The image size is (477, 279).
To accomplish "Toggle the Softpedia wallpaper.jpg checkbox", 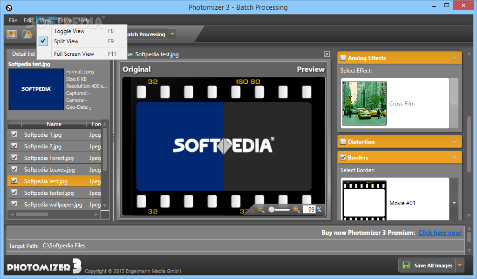I will 14,204.
